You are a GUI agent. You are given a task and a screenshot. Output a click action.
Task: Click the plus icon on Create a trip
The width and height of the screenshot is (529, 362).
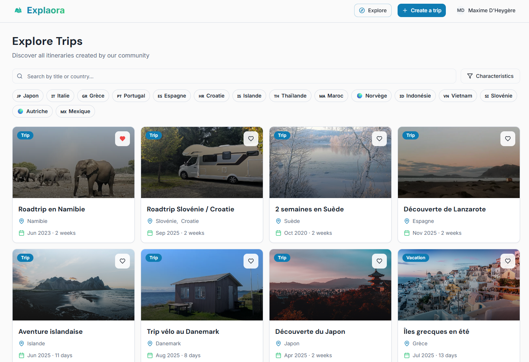tap(405, 10)
